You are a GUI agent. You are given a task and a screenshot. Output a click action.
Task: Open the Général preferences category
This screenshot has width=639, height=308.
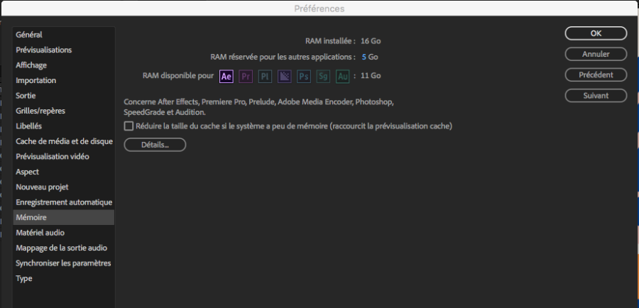pyautogui.click(x=64, y=35)
